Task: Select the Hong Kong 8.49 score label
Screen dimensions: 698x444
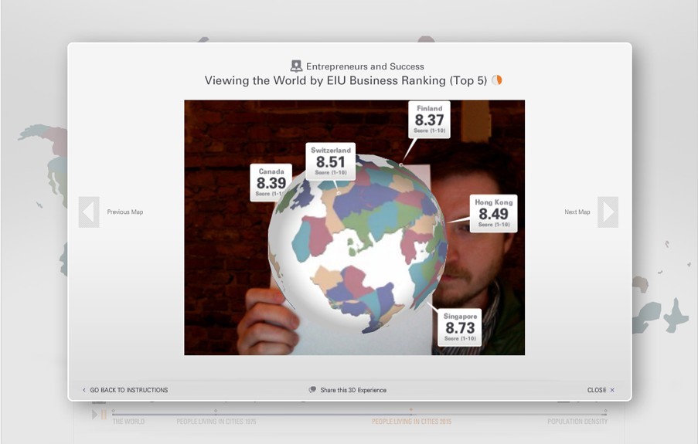Action: (x=493, y=213)
